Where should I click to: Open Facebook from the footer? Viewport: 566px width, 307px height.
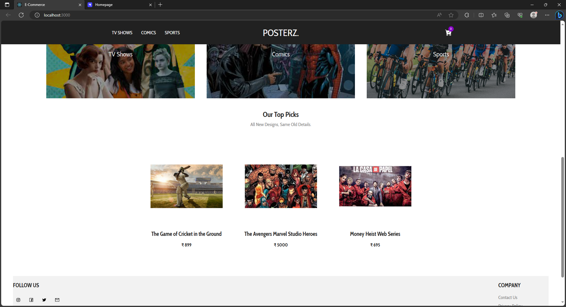[x=31, y=300]
